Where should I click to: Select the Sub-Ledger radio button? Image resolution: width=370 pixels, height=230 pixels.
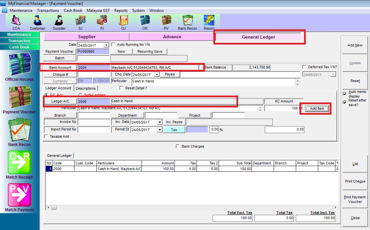(80, 95)
